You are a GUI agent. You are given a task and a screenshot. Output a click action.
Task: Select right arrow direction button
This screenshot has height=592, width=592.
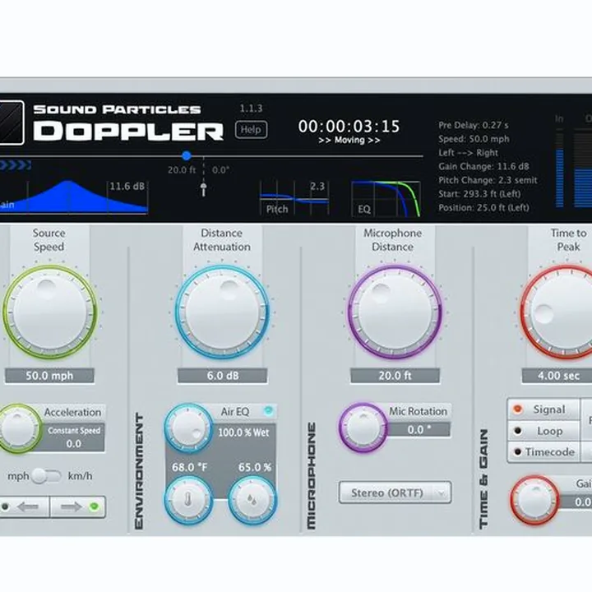click(78, 506)
